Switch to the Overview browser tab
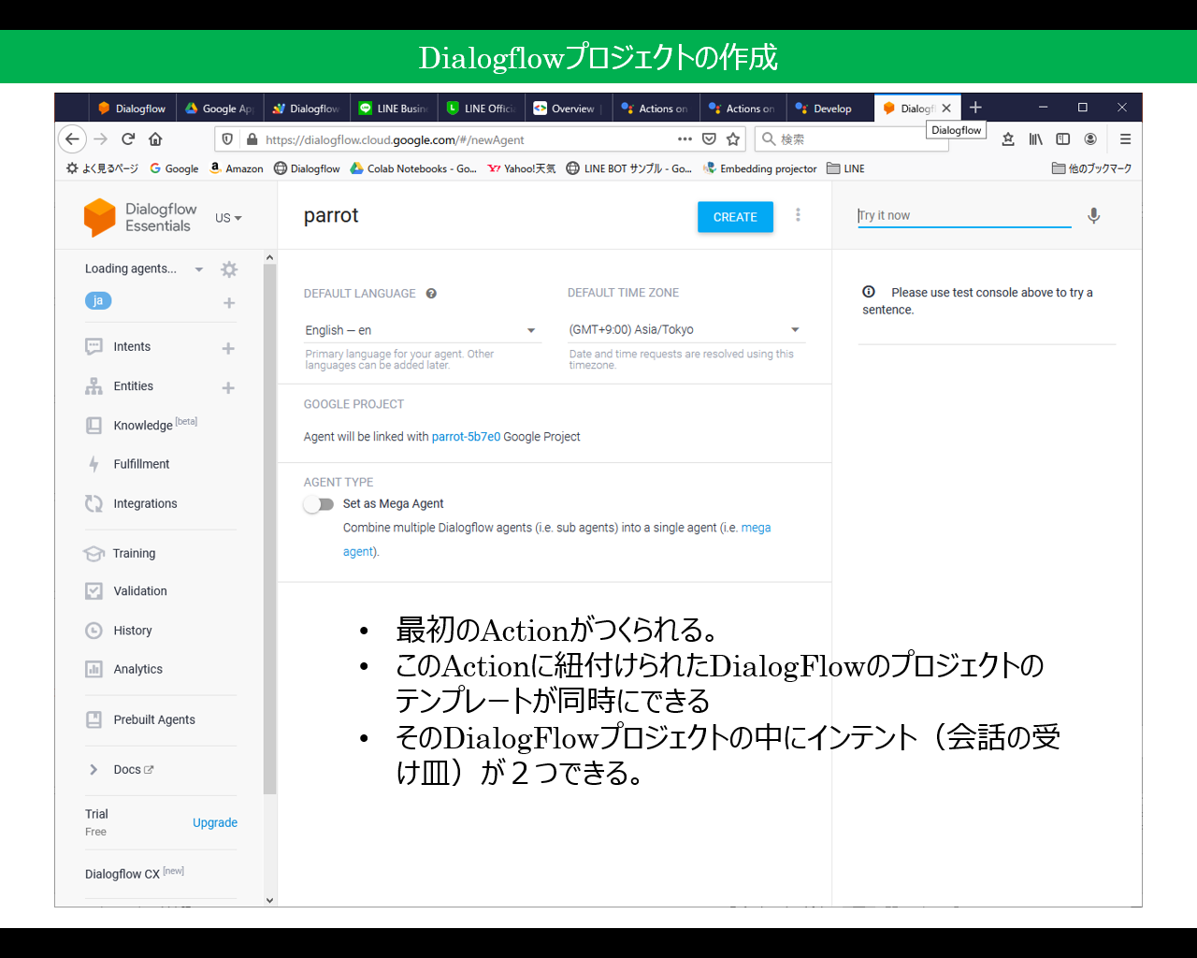 (569, 109)
